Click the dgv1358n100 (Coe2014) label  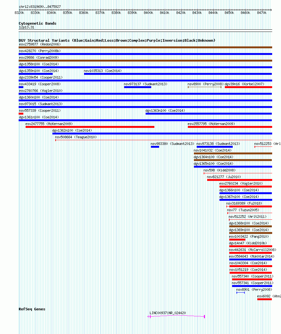pyautogui.click(x=39, y=64)
